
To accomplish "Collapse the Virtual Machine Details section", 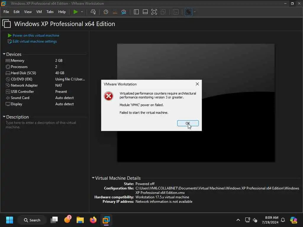I will [x=93, y=178].
